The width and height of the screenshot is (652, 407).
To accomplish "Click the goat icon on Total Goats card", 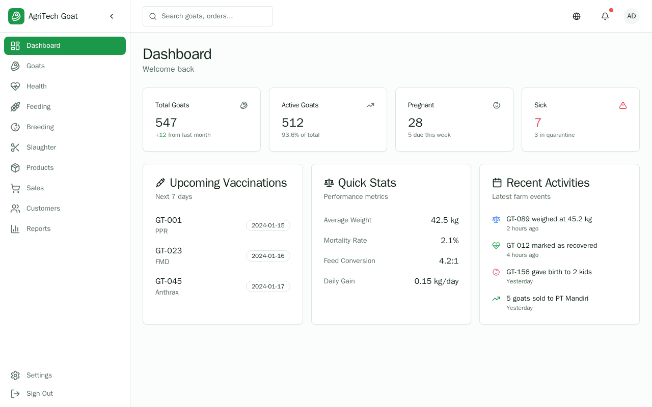I will (244, 105).
